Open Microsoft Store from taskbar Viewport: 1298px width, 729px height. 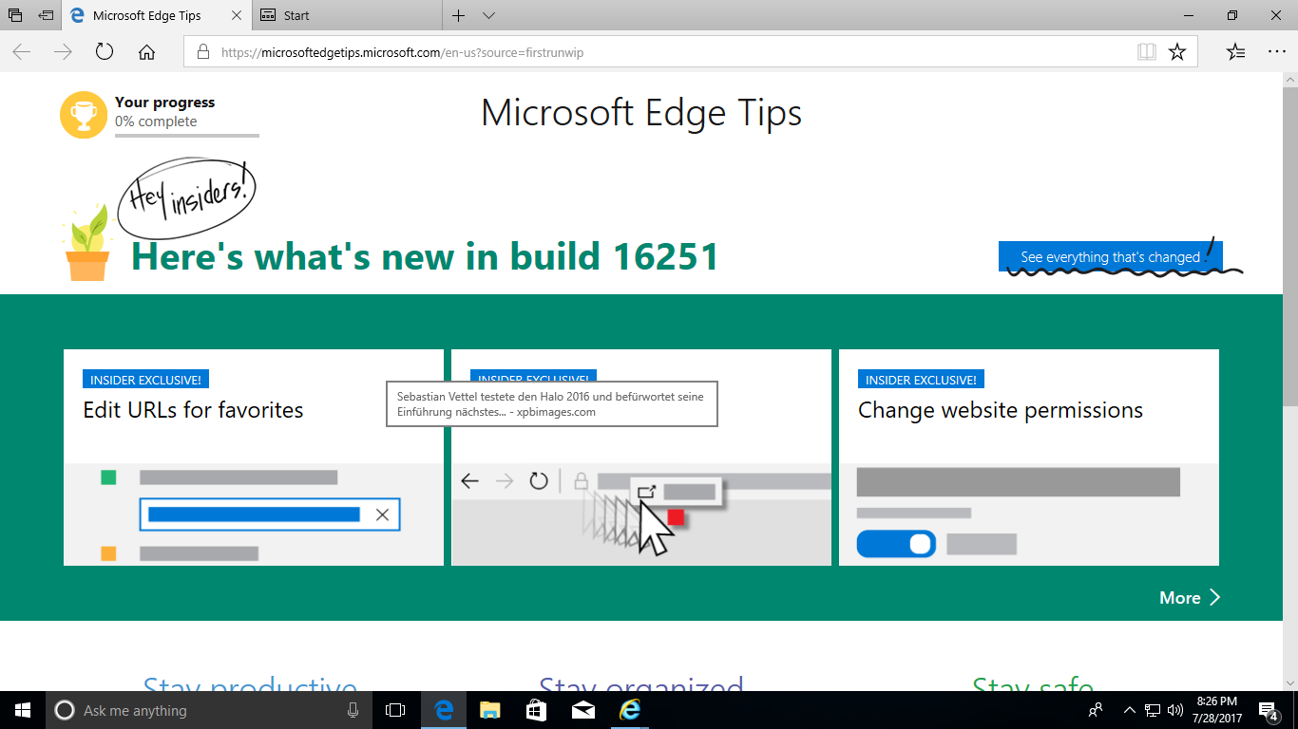[x=536, y=710]
